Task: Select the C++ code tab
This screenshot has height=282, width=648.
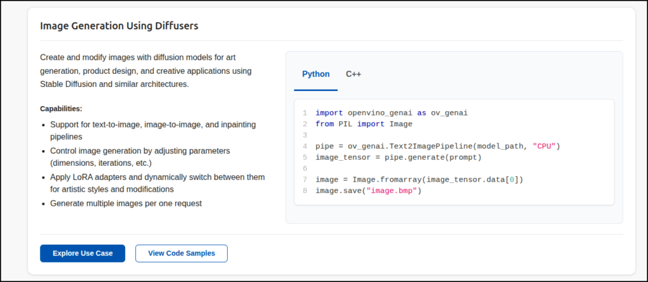Action: click(353, 74)
